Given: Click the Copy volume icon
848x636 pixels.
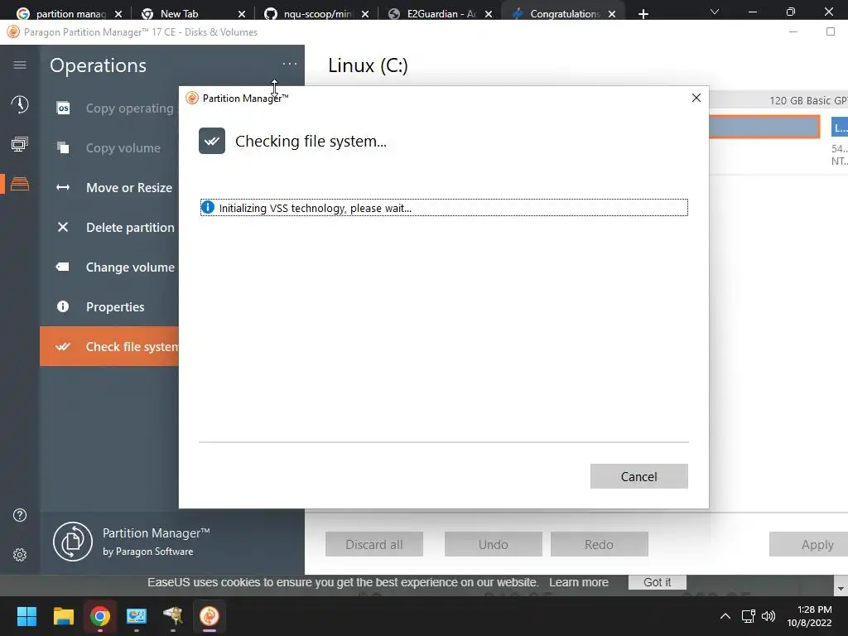Looking at the screenshot, I should [63, 147].
